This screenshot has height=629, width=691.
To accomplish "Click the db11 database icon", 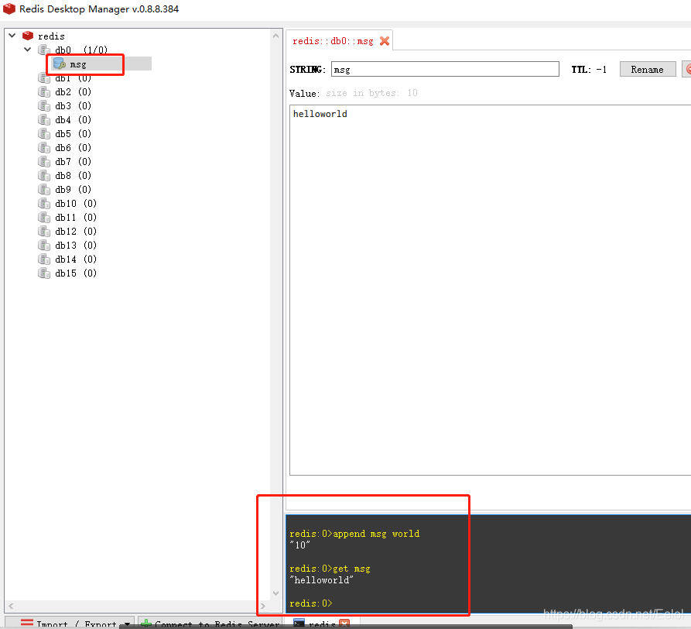I will tap(44, 218).
